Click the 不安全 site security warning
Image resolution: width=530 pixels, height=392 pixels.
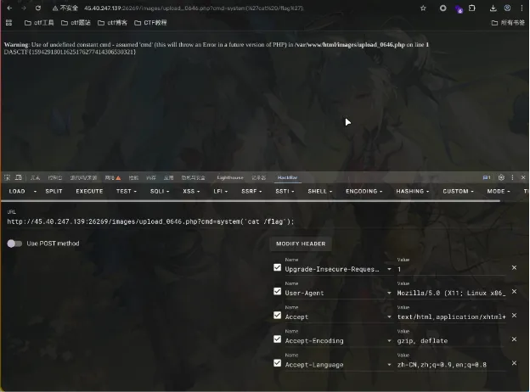pyautogui.click(x=65, y=8)
